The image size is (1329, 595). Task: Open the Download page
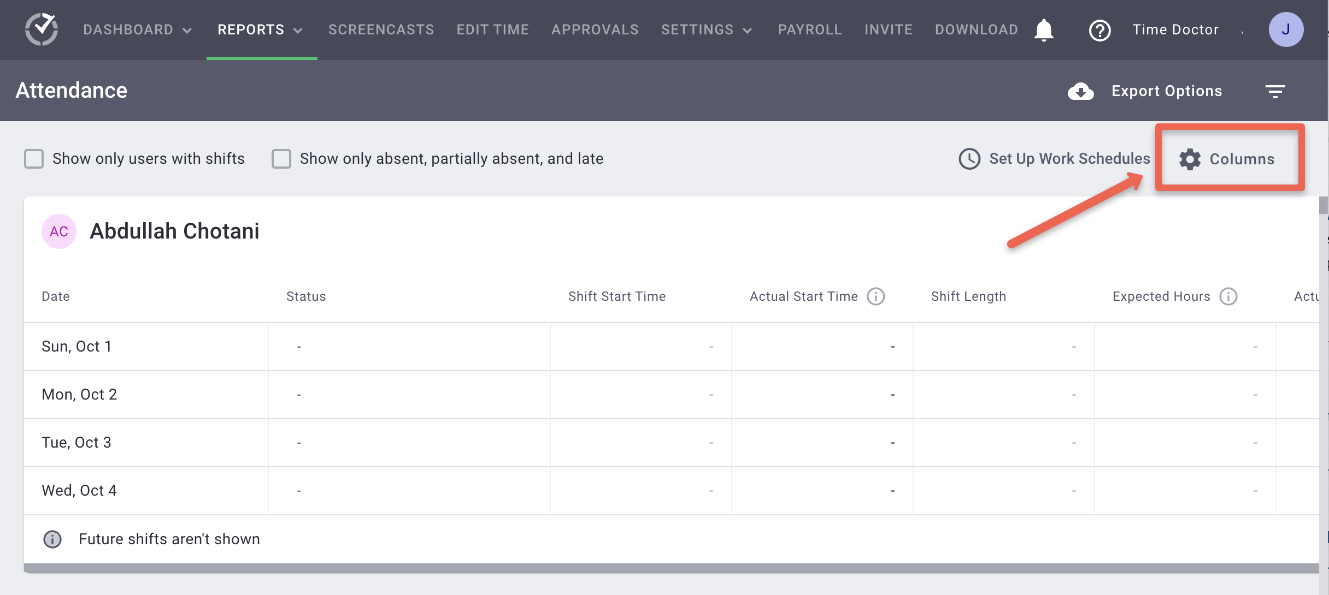(977, 29)
